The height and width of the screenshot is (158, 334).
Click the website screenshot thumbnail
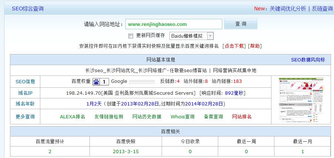click(x=301, y=100)
